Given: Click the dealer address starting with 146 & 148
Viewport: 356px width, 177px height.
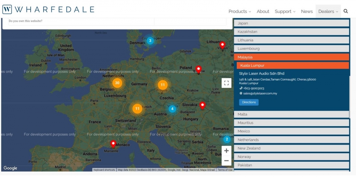Looking at the screenshot, I should (x=277, y=81).
